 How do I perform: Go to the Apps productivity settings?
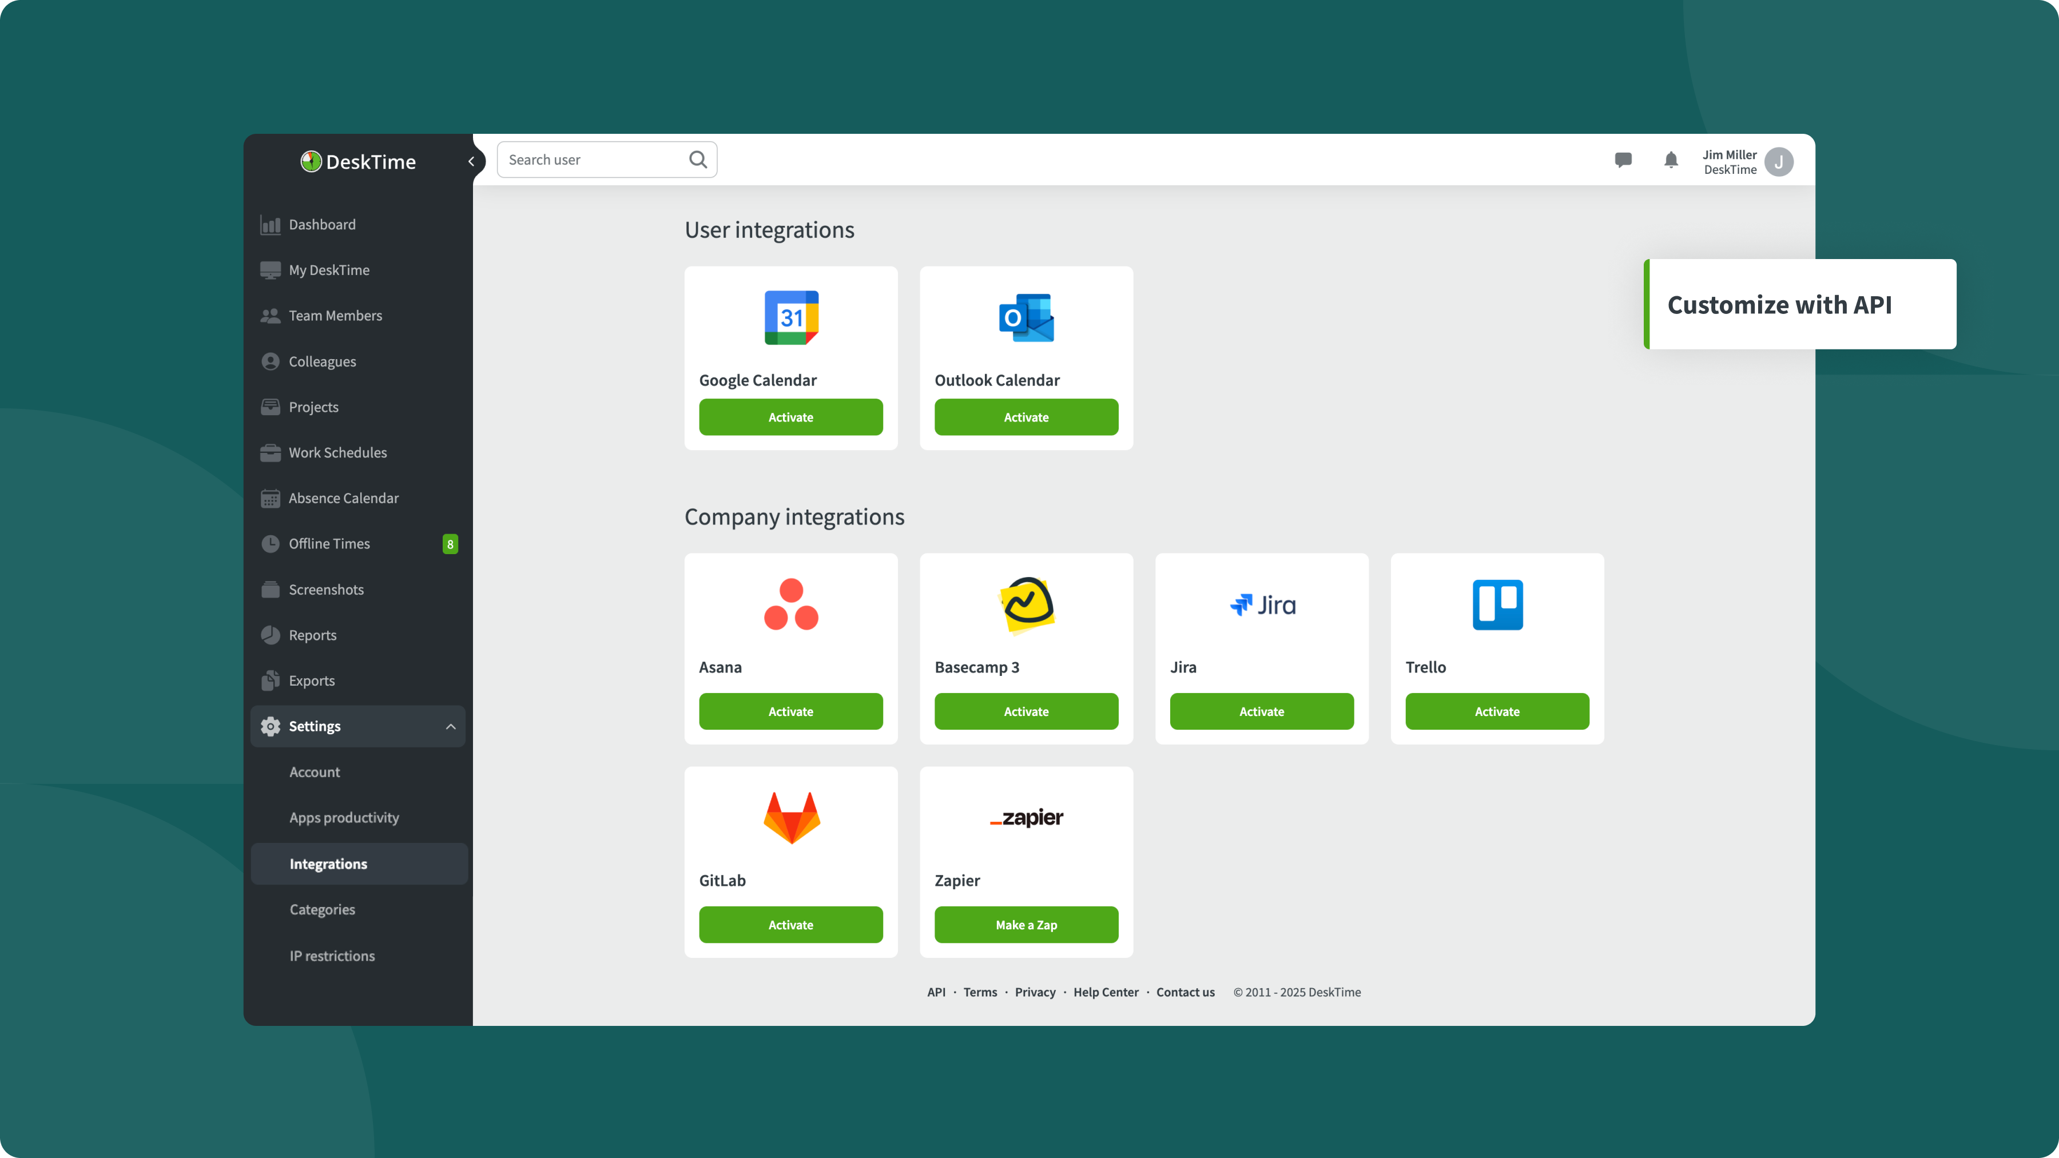(344, 818)
